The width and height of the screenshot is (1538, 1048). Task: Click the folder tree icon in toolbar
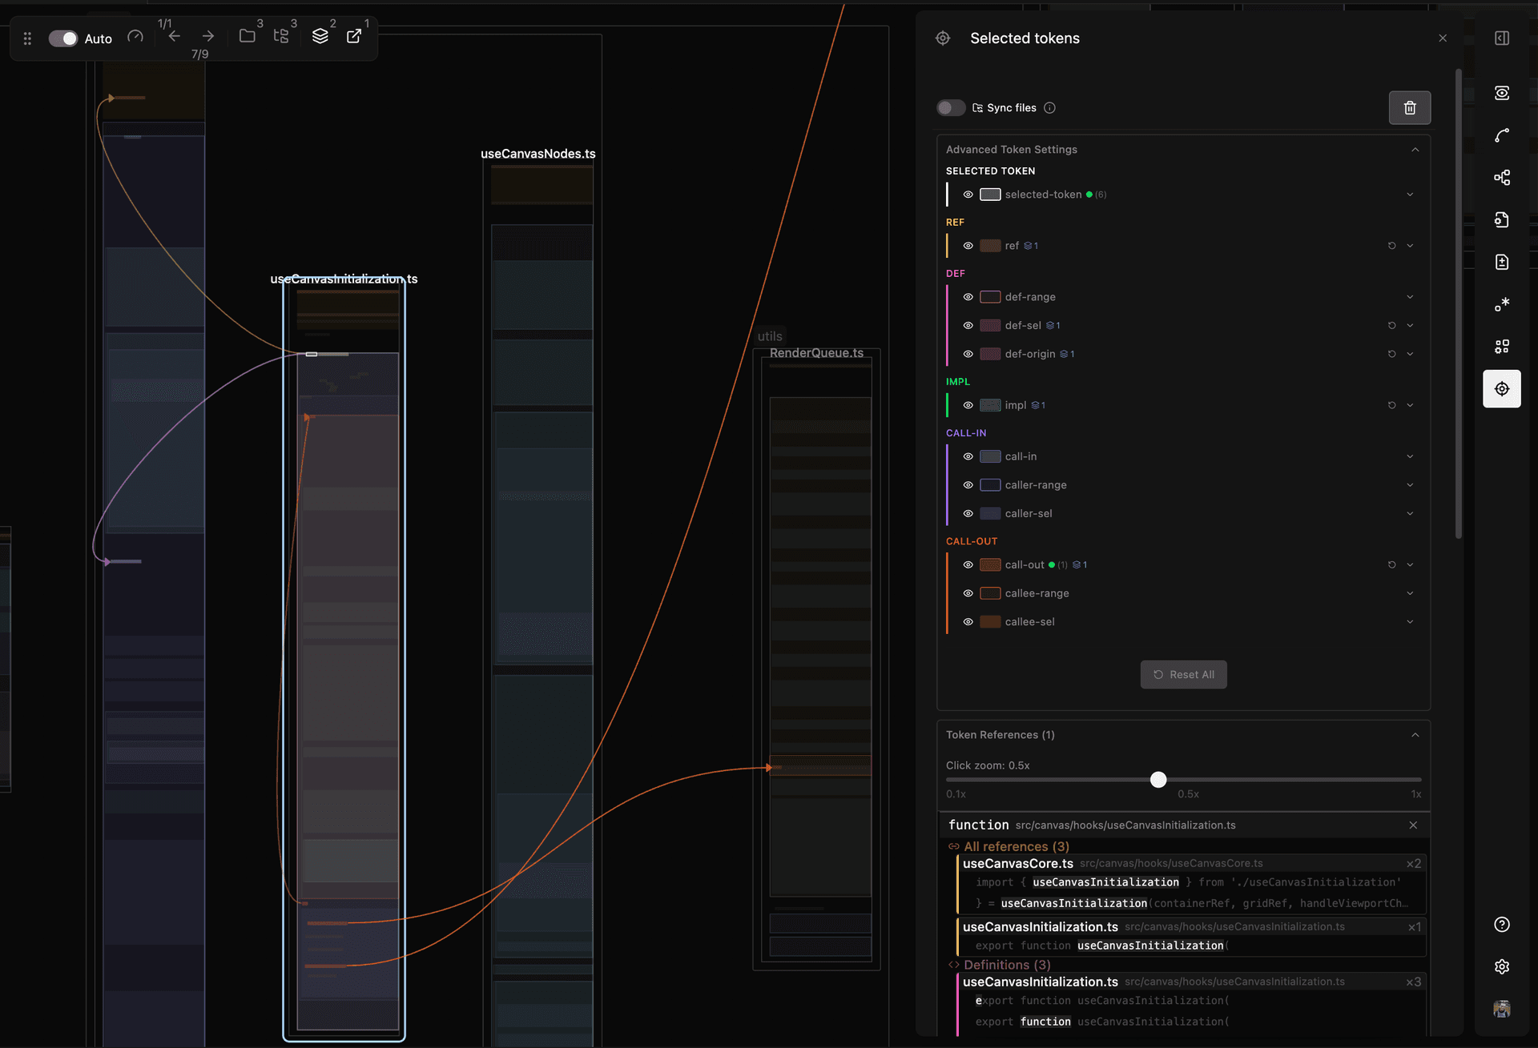click(280, 37)
